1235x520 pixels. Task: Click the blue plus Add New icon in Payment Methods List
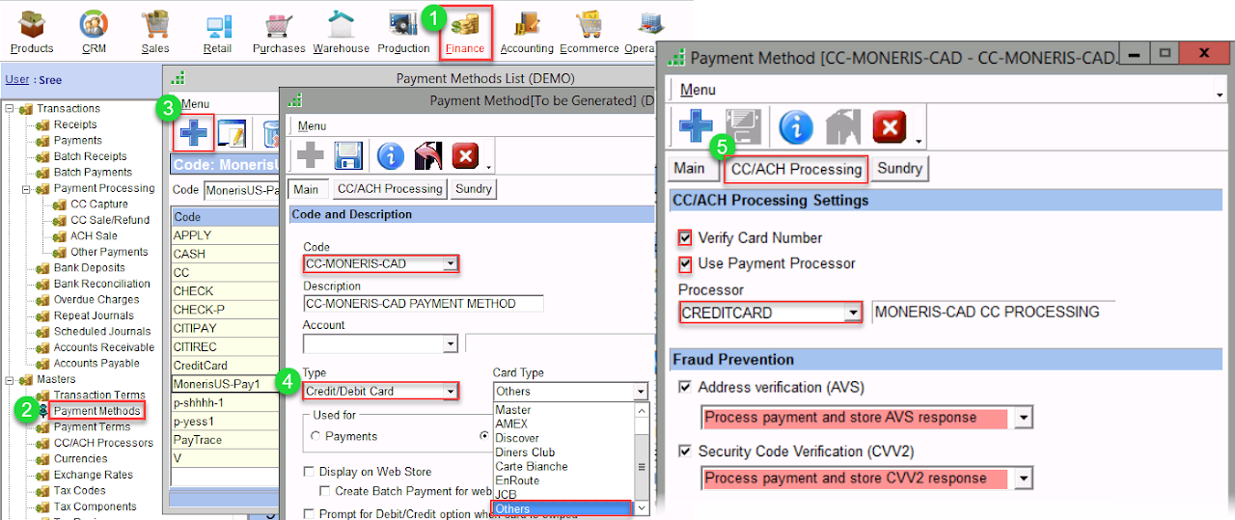(195, 133)
